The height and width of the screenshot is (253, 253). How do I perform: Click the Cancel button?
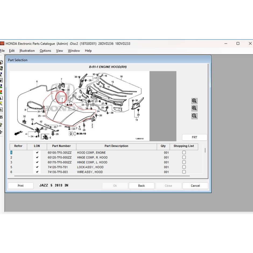[x=195, y=186]
